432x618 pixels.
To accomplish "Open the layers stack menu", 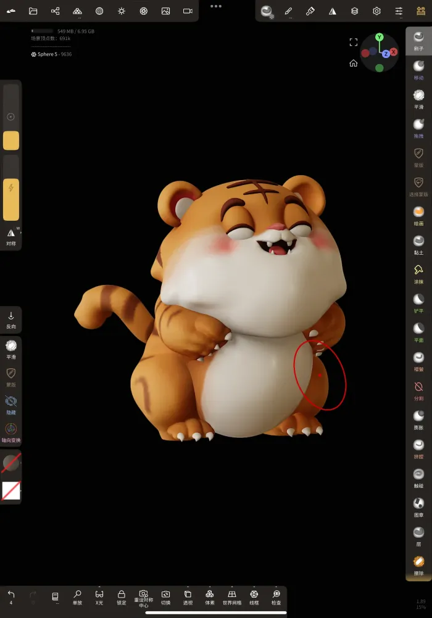I will [x=354, y=11].
